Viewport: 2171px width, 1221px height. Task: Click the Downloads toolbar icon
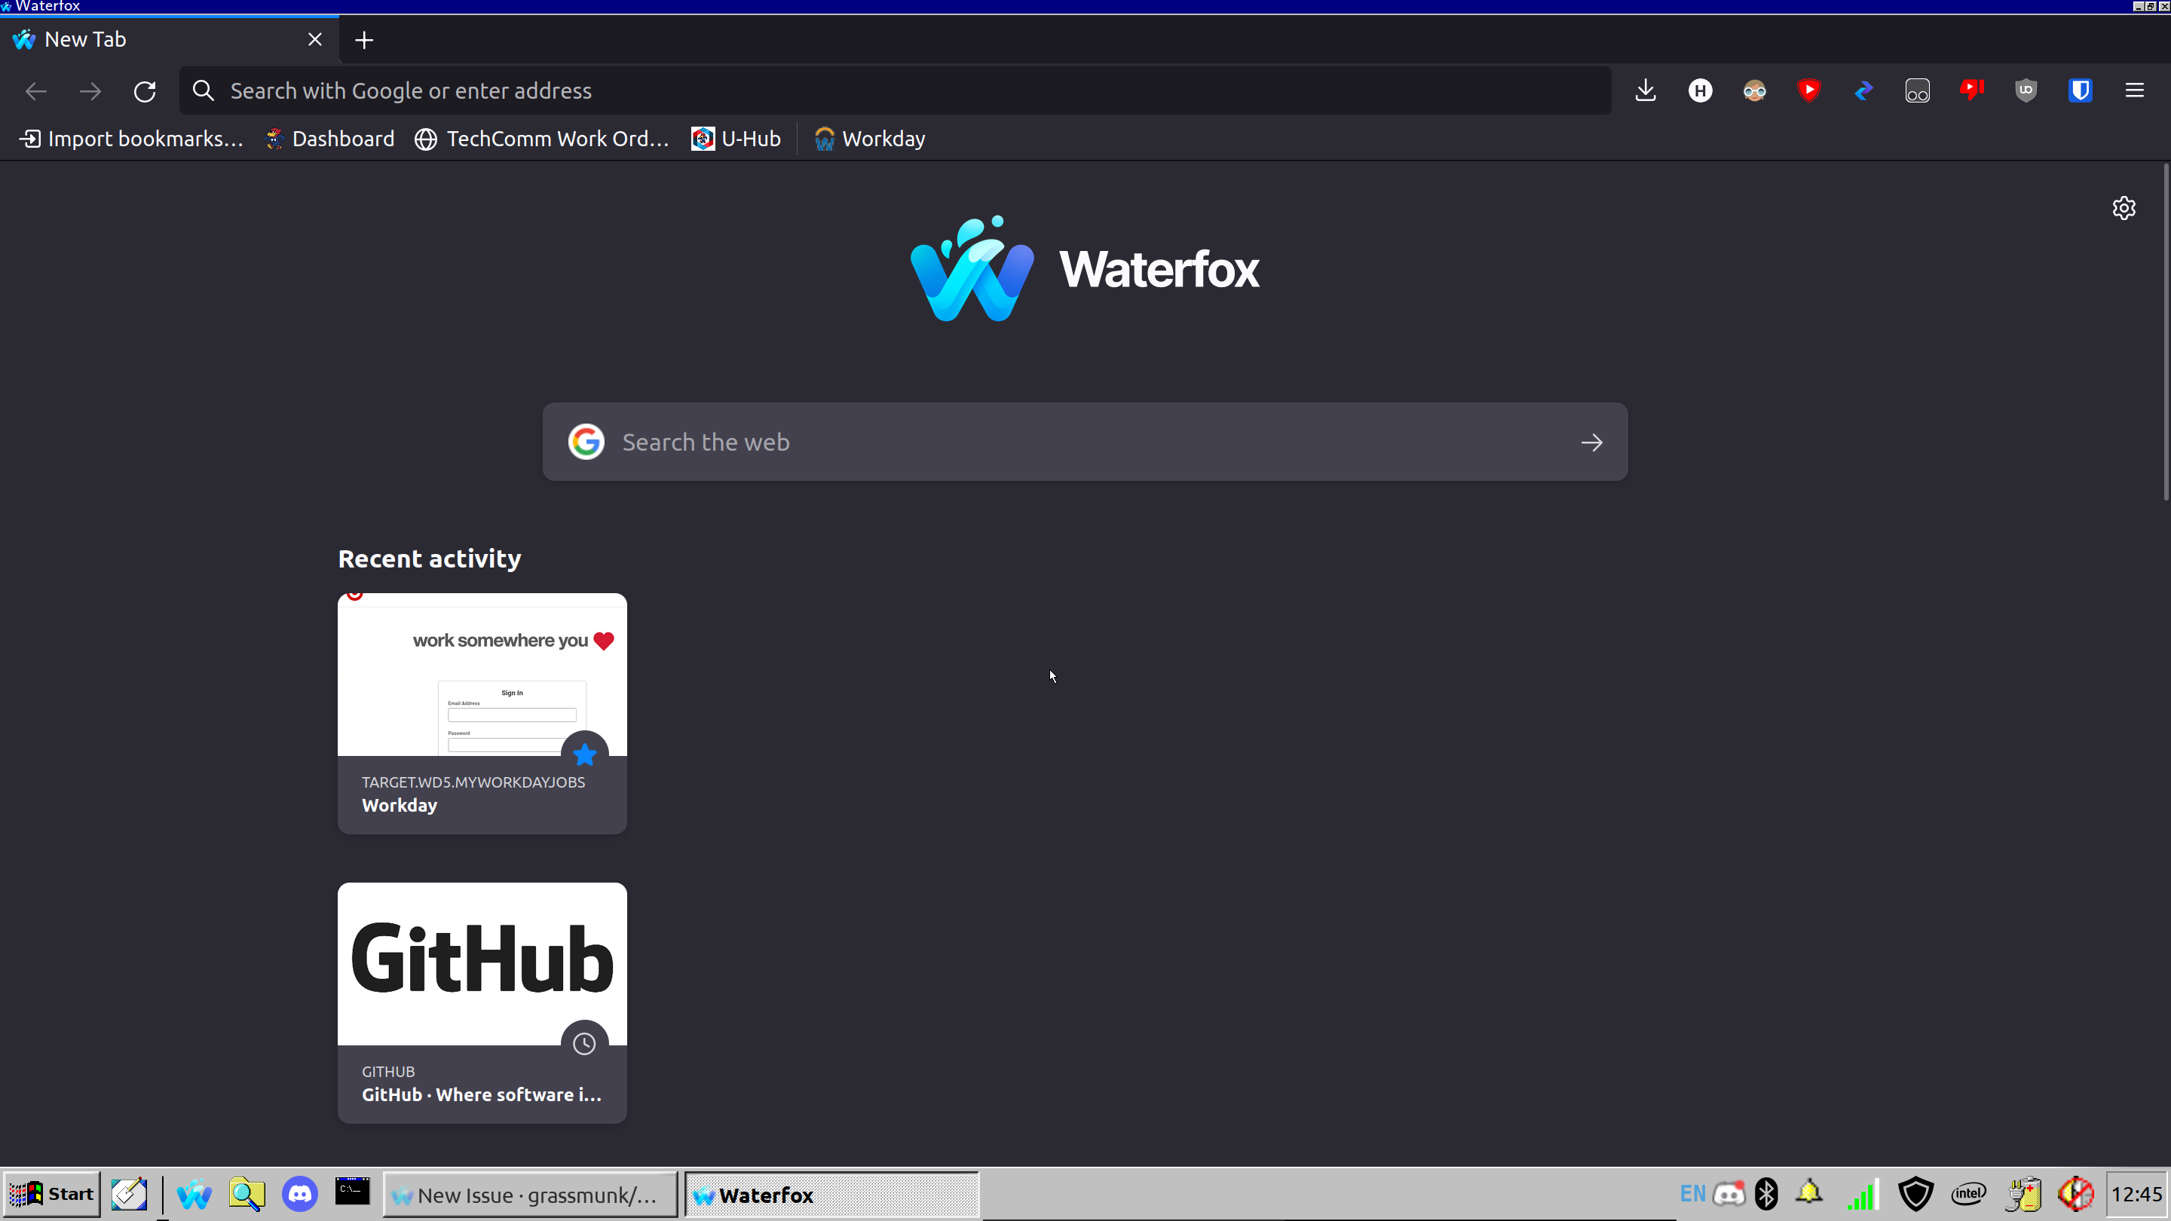coord(1645,90)
